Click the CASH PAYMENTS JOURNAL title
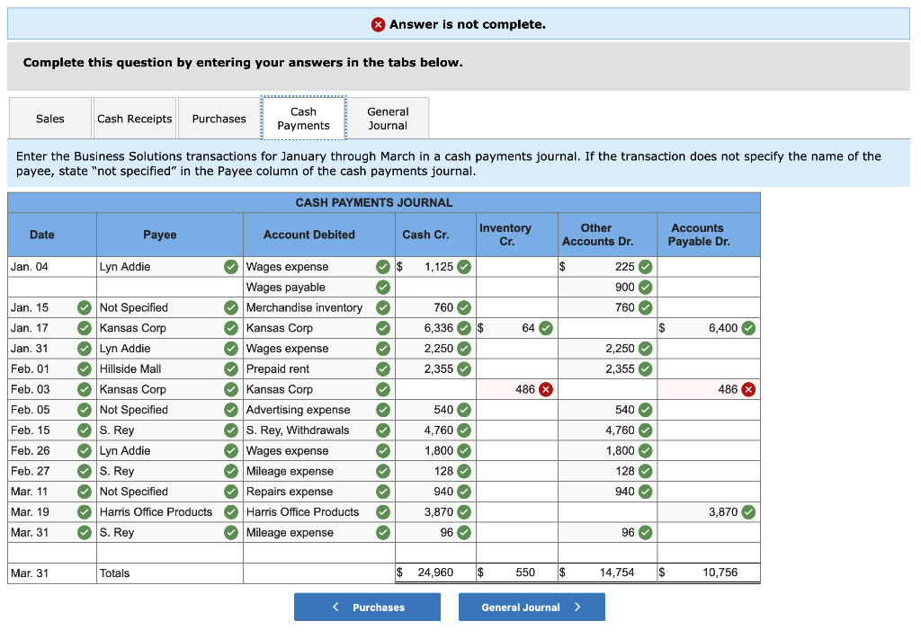The height and width of the screenshot is (639, 921). pyautogui.click(x=374, y=202)
